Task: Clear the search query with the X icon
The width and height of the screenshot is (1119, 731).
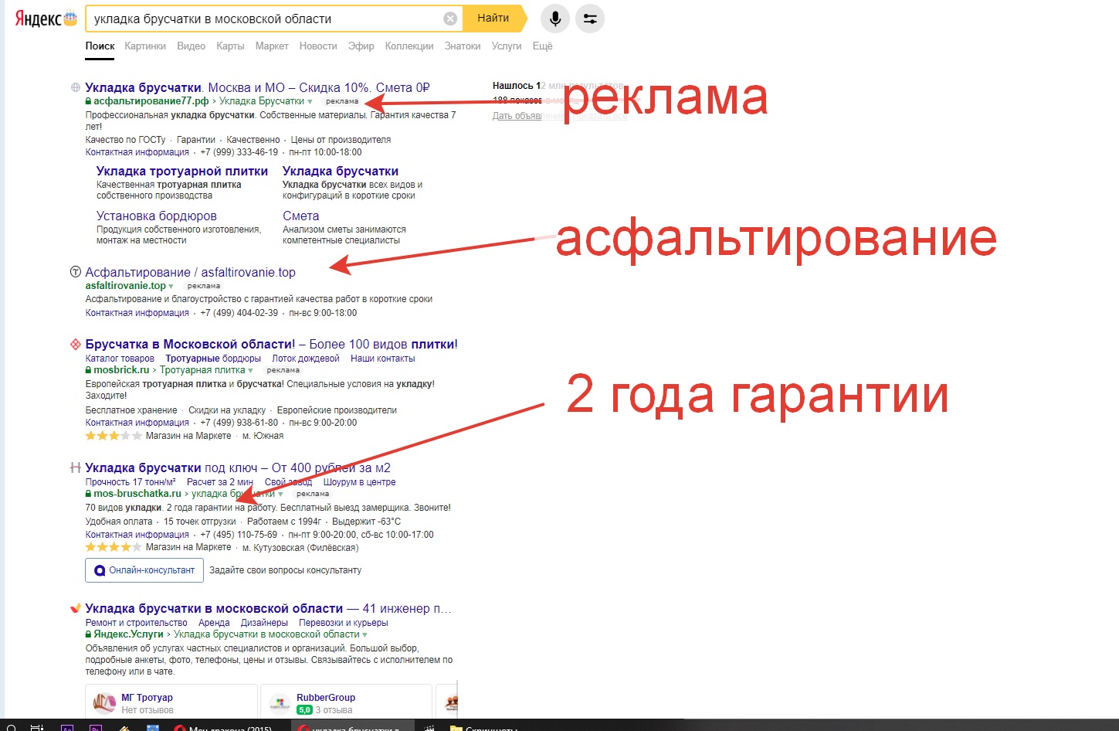Action: (x=450, y=19)
